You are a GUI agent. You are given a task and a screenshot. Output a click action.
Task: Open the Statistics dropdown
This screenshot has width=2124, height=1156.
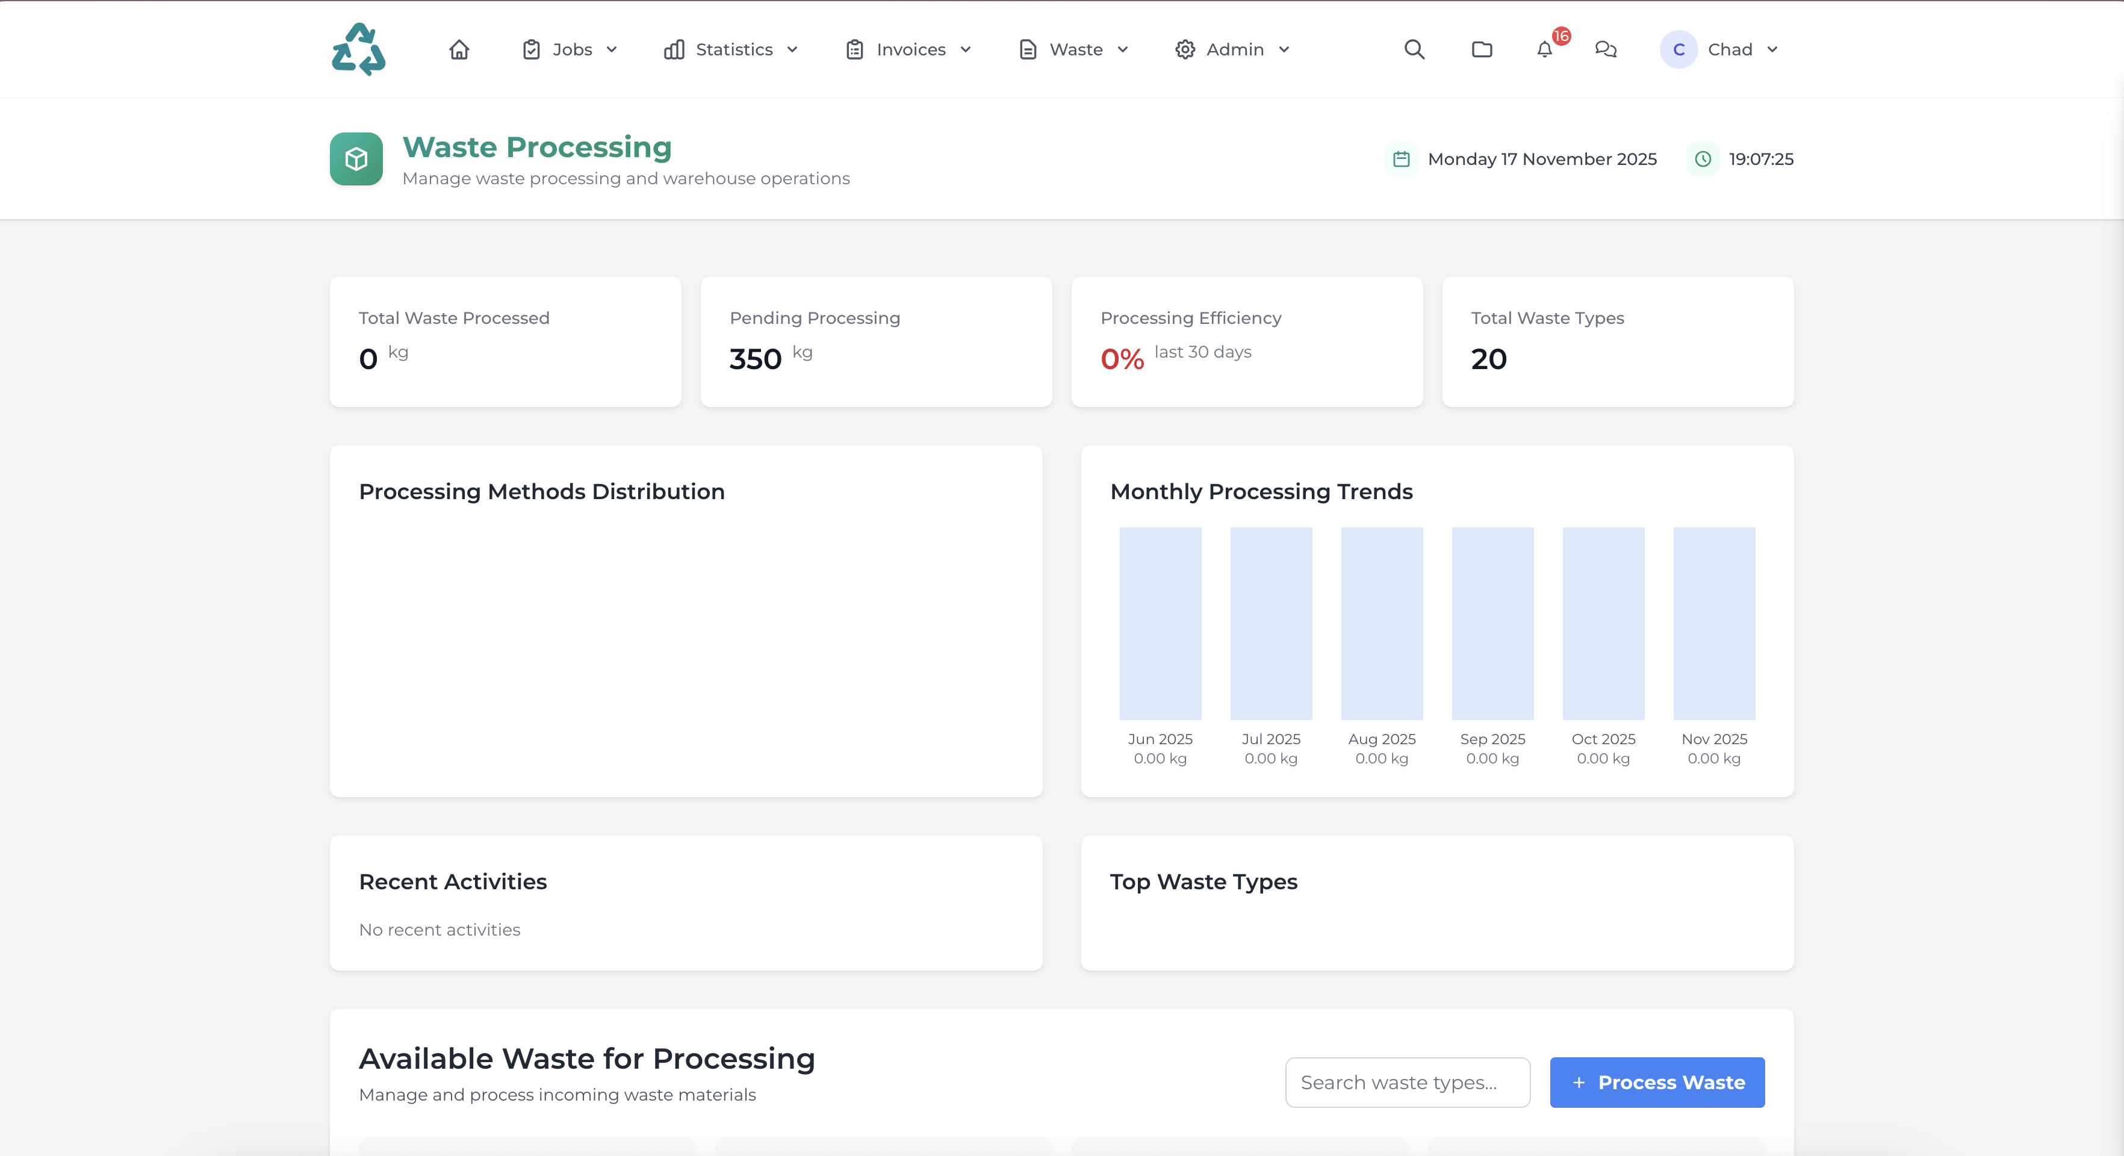click(x=730, y=49)
